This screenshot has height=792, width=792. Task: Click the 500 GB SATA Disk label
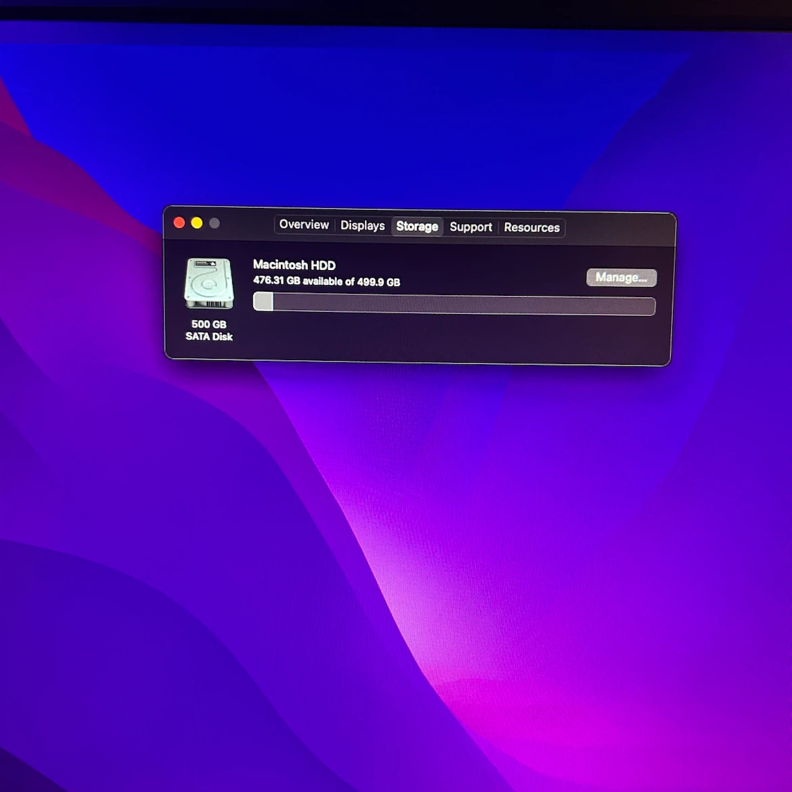coord(208,330)
